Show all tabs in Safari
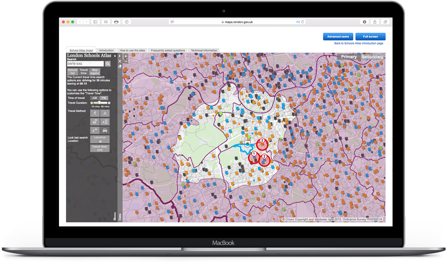The height and width of the screenshot is (263, 446). [x=385, y=22]
